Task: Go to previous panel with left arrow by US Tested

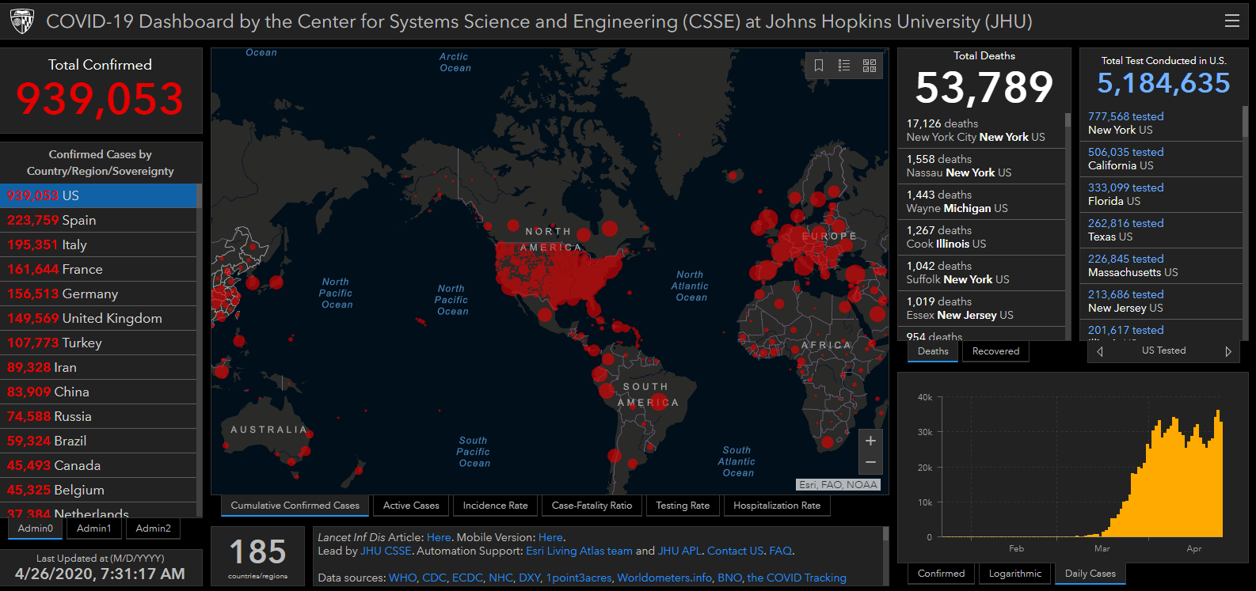Action: (1100, 351)
